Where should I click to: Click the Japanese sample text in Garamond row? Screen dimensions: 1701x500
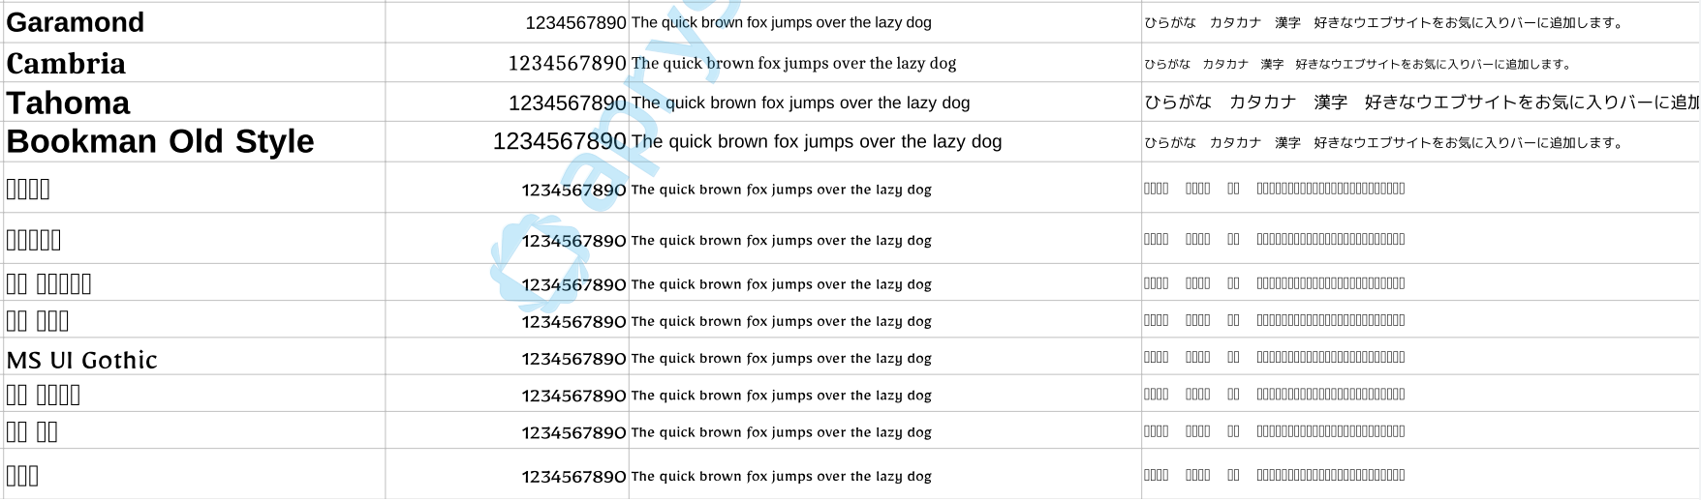(x=1385, y=22)
